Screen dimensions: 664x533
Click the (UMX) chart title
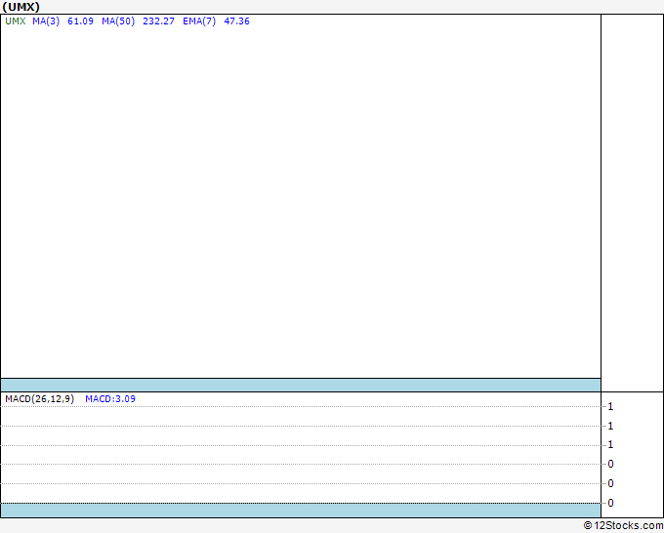tap(21, 7)
